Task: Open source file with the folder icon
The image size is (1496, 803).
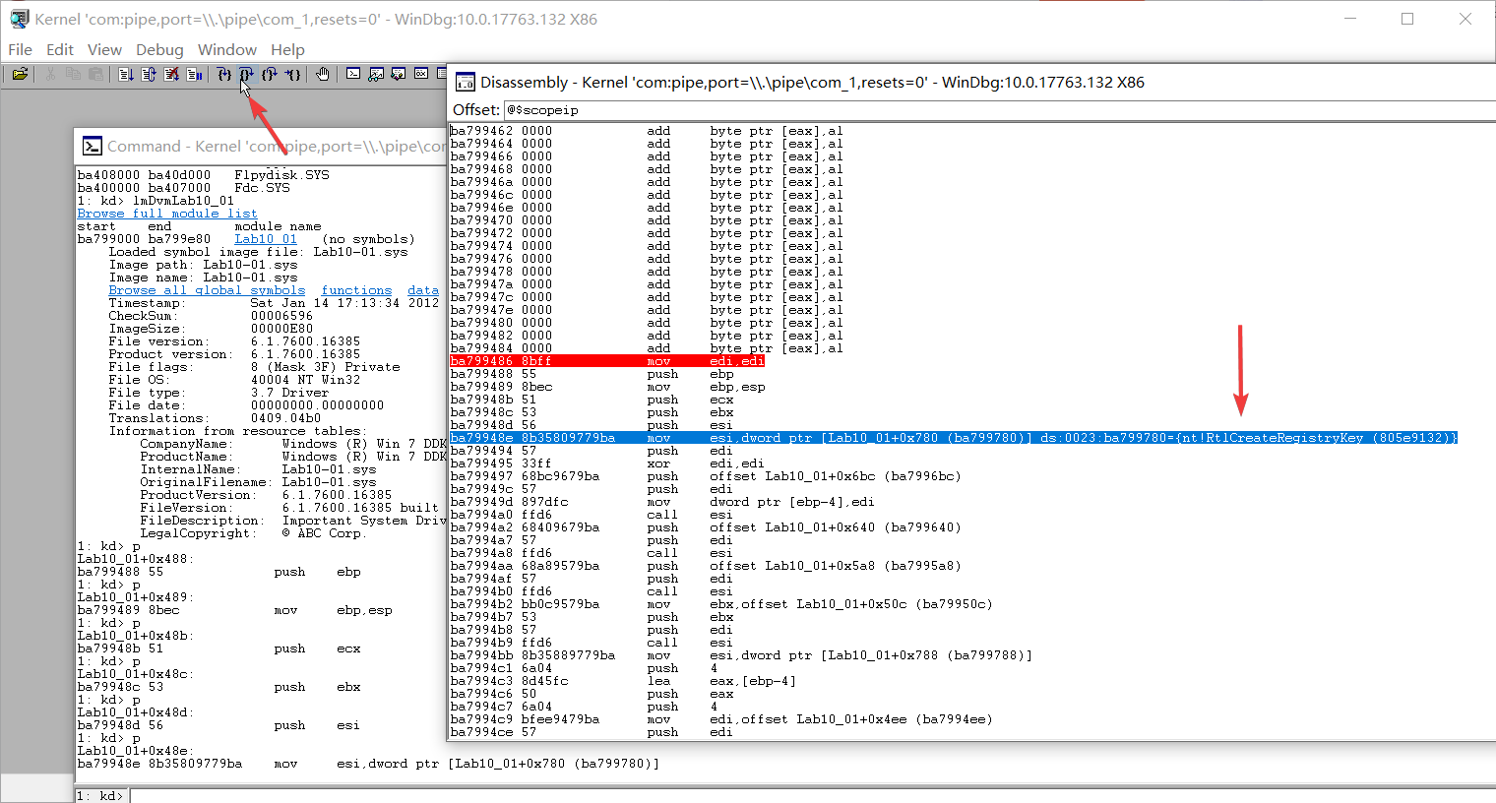Action: click(x=20, y=74)
